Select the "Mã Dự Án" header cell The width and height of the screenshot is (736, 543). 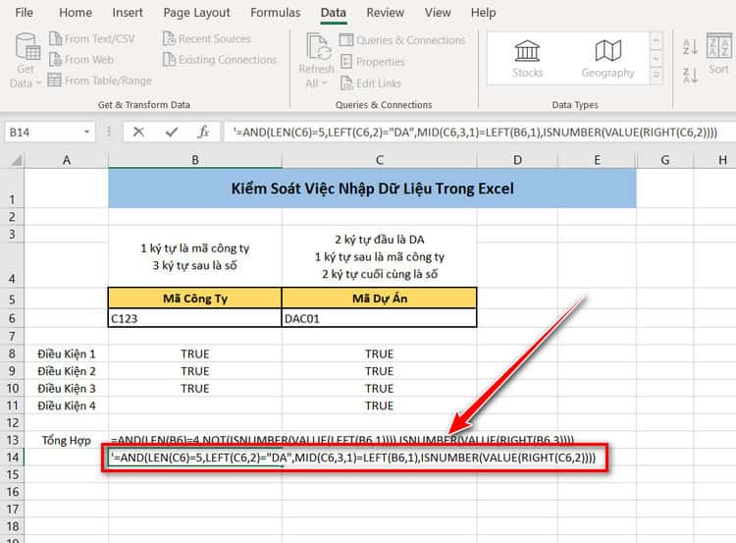click(379, 299)
